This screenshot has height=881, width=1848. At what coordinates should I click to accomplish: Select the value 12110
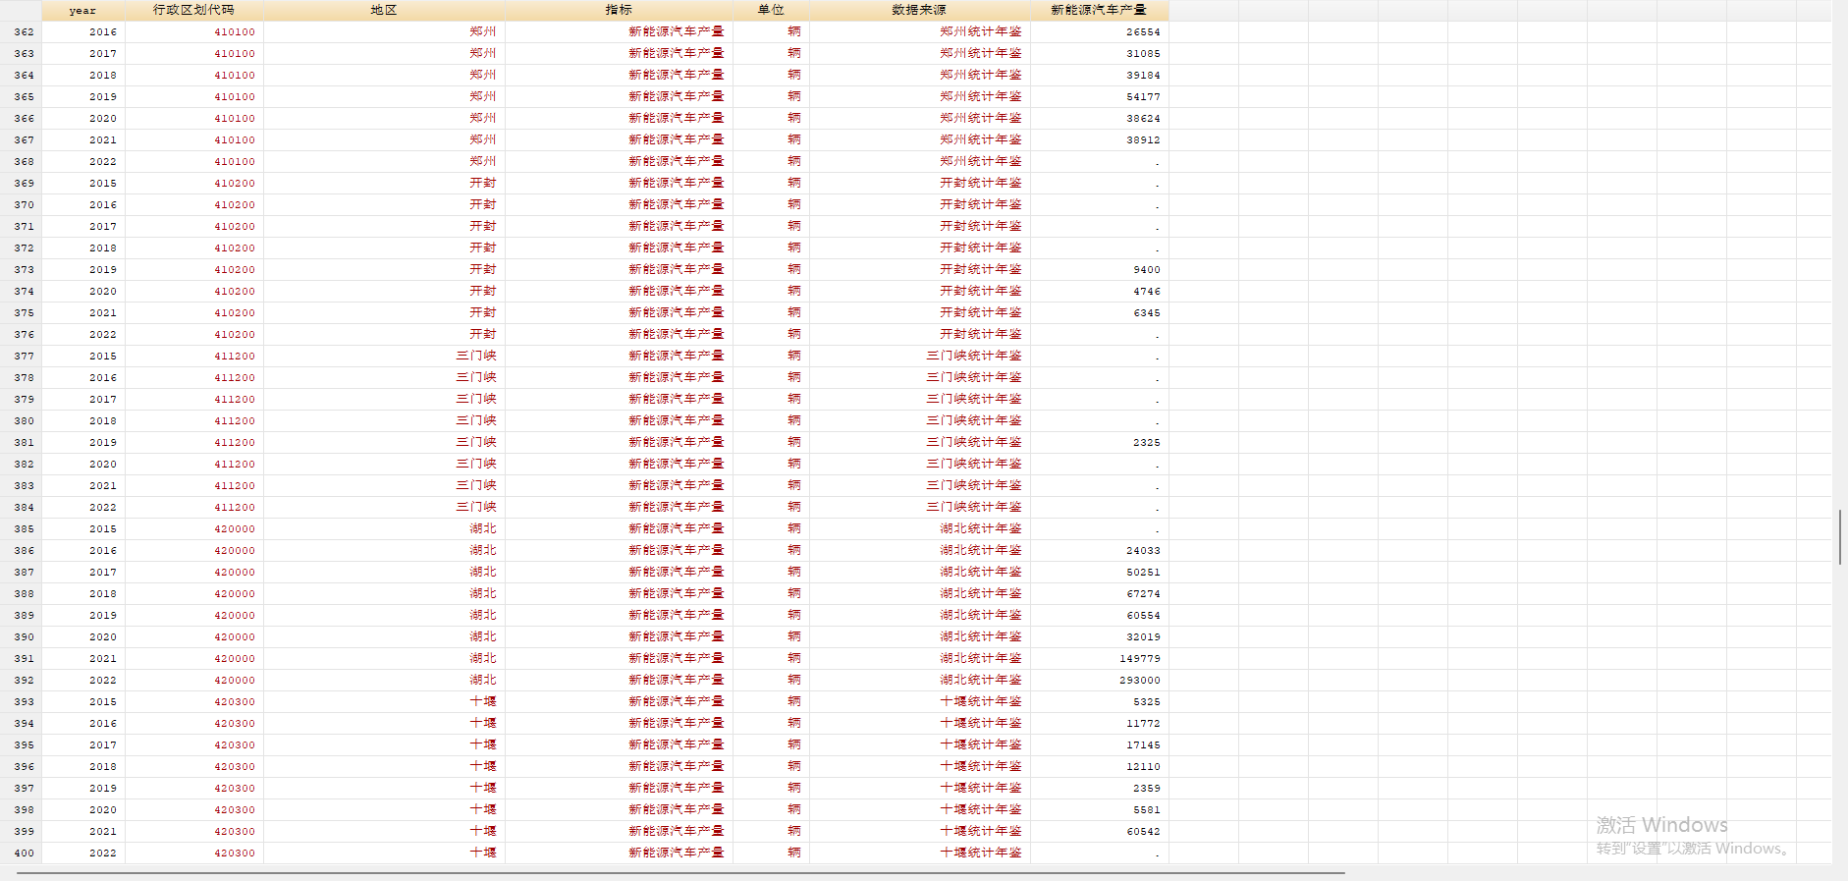(x=1143, y=767)
